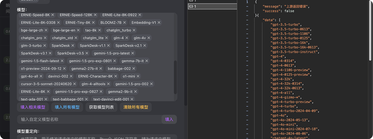Remove the plain ERNIE-Lite-8K tag
The width and height of the screenshot is (373, 139).
pyautogui.click(x=48, y=92)
